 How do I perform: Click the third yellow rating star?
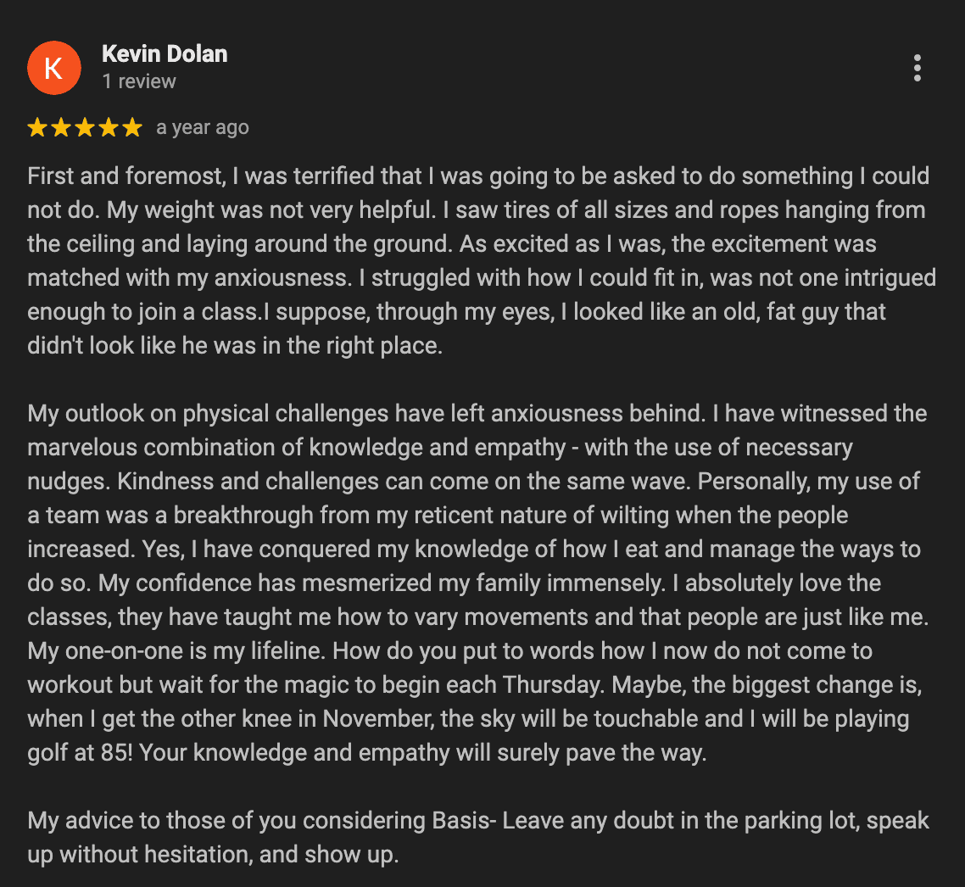pos(85,128)
